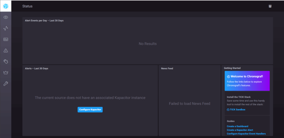
Task: Open Log Viewer icon in sidebar
Action: pos(6,62)
